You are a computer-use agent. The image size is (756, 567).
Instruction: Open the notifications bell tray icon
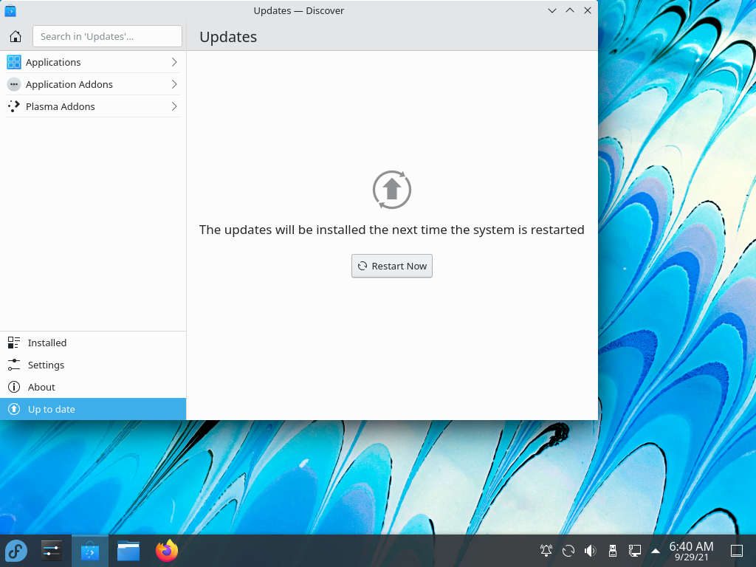click(546, 551)
